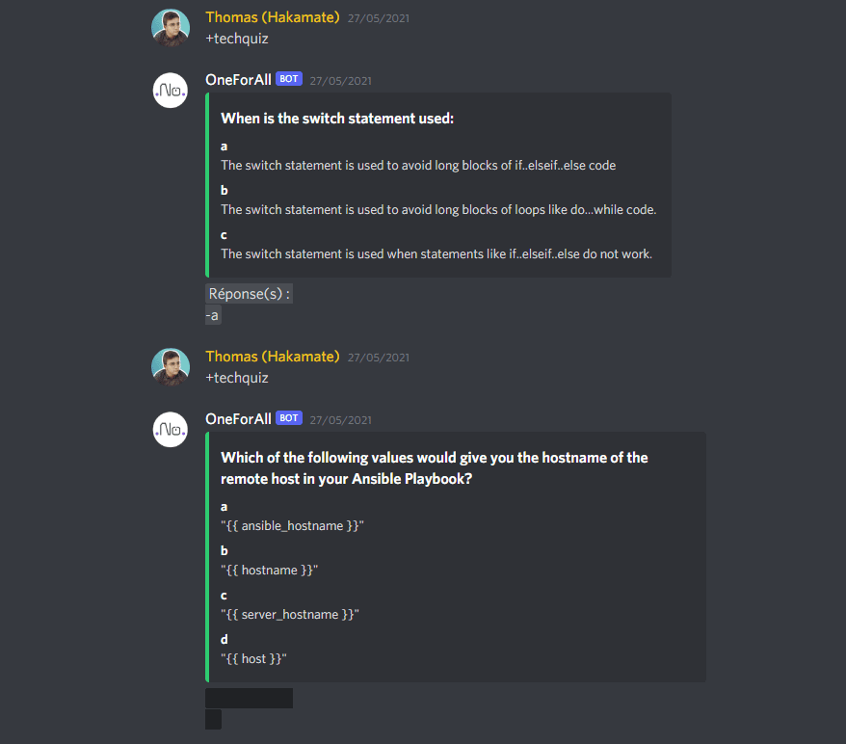
Task: Click the BOT badge on the second OneForAll message
Action: click(x=288, y=418)
